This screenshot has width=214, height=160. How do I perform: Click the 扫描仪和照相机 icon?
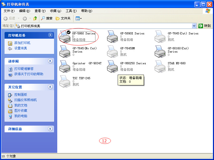(10, 101)
